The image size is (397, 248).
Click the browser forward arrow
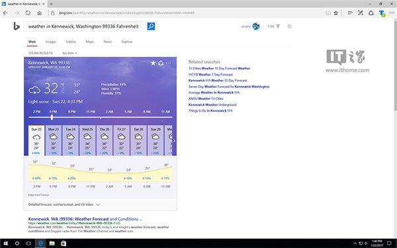17,13
